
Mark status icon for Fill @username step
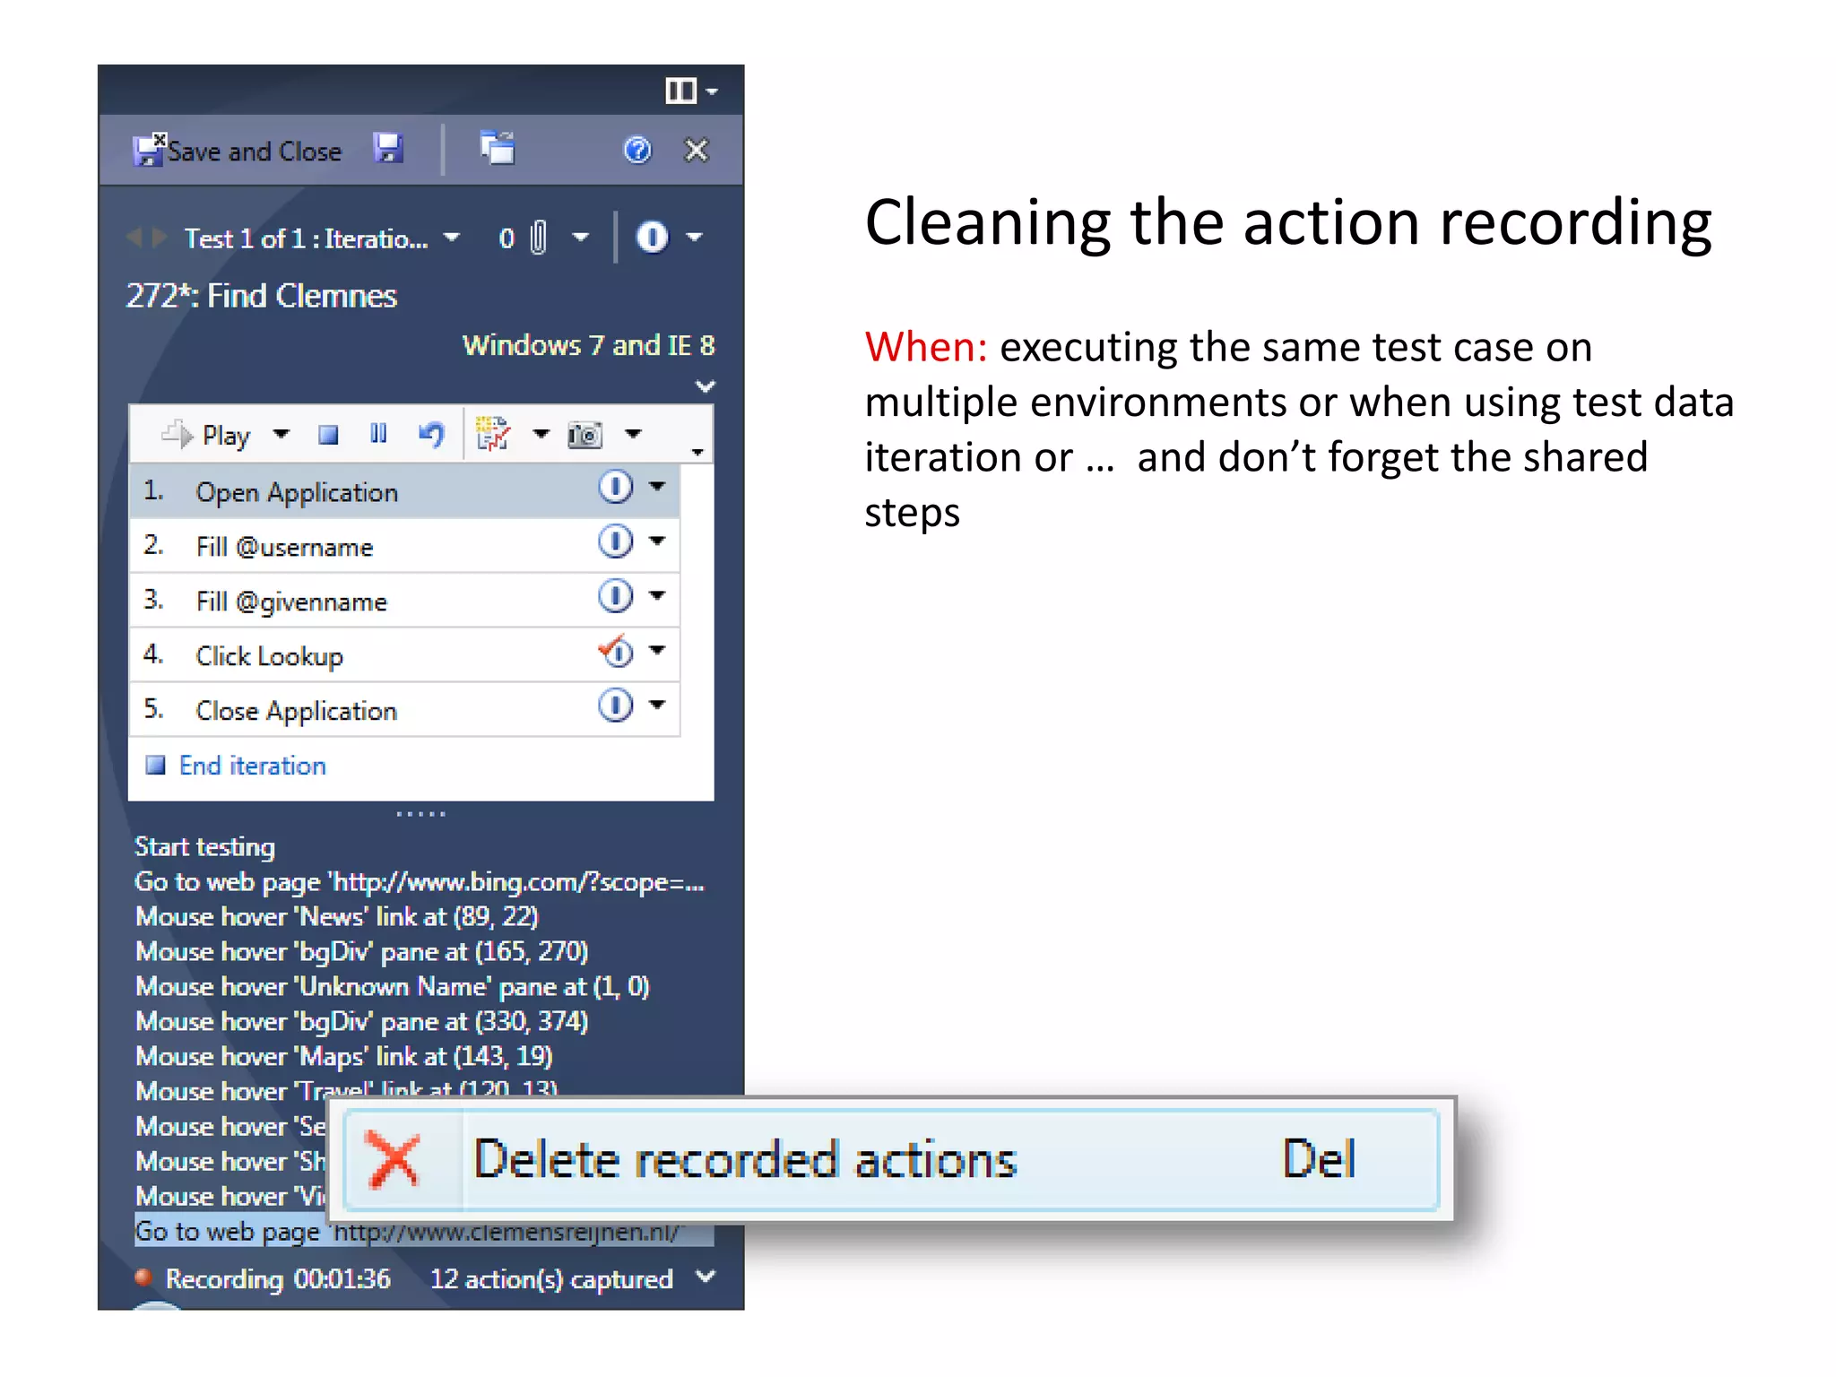pyautogui.click(x=615, y=541)
